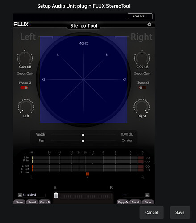196x223 pixels.
Task: Click the Copy B button
Action: pyautogui.click(x=45, y=202)
